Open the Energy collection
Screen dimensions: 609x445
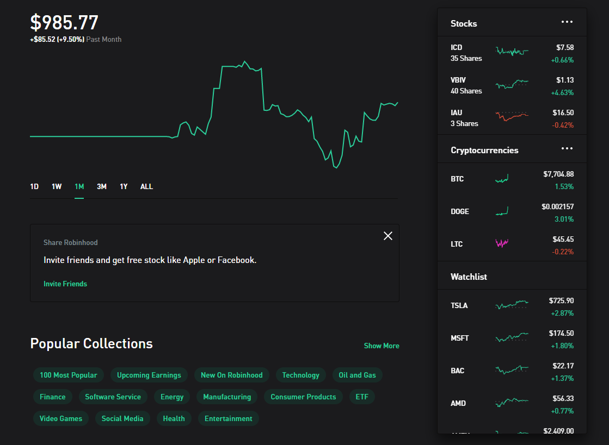click(x=171, y=397)
